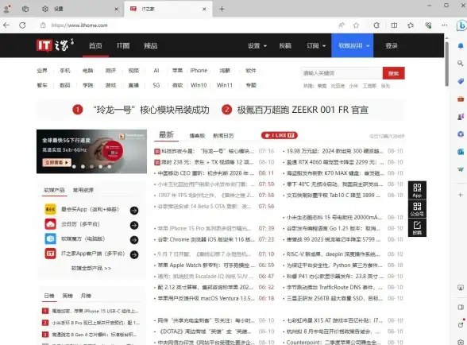Open the Search icon in Edge sidebar
The width and height of the screenshot is (467, 345).
point(461,64)
